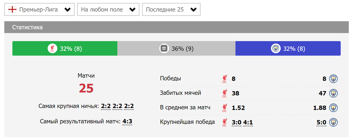Click the Статистика section header

27,27
